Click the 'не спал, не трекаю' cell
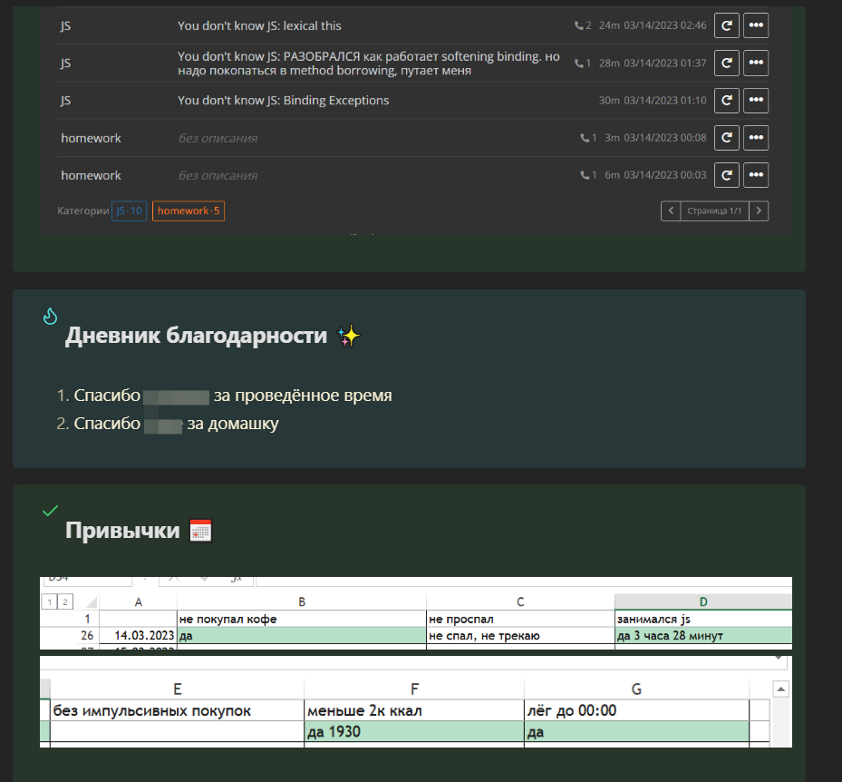The height and width of the screenshot is (782, 842). click(x=520, y=635)
